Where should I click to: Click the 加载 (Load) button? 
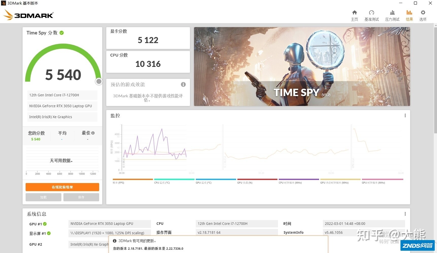[x=43, y=197]
